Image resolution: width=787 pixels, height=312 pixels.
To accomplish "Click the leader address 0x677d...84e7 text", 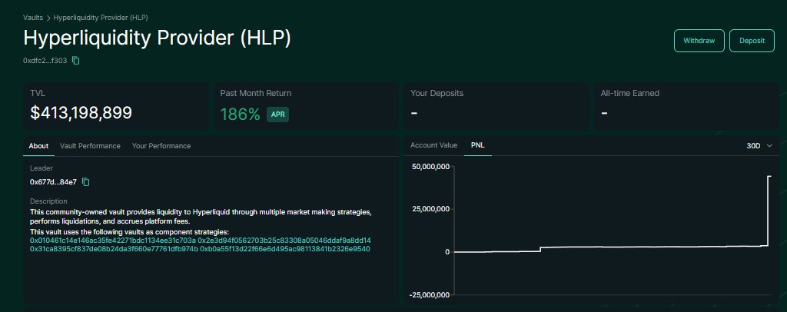I will [53, 182].
